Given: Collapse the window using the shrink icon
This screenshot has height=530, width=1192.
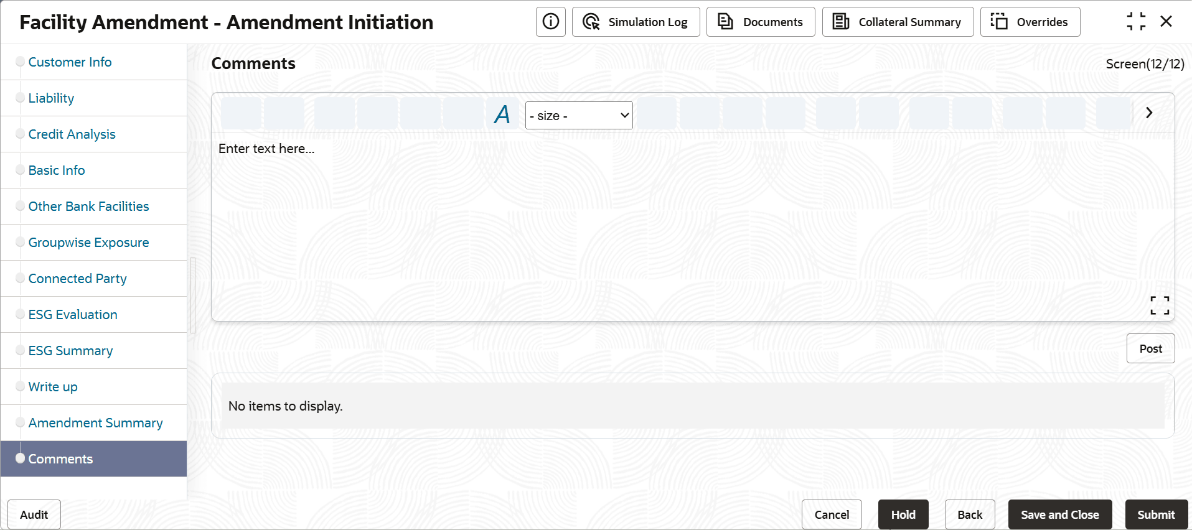Looking at the screenshot, I should (x=1136, y=22).
